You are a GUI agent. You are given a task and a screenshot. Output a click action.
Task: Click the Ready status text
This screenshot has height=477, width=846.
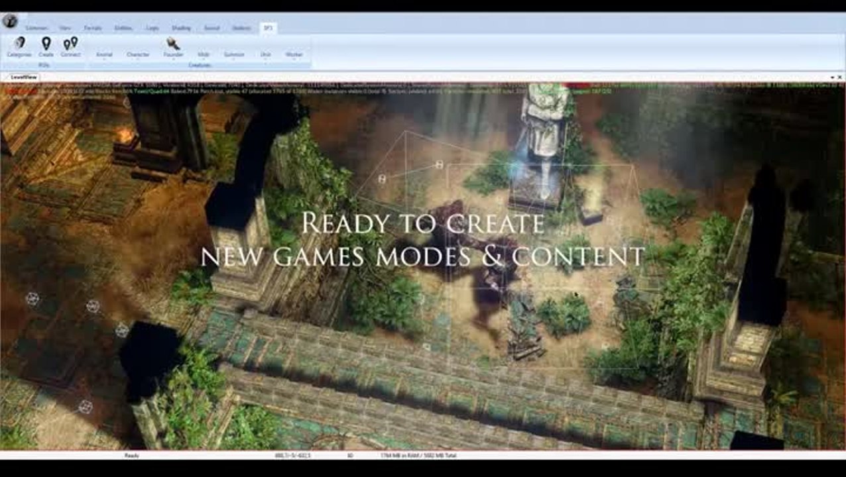click(131, 456)
